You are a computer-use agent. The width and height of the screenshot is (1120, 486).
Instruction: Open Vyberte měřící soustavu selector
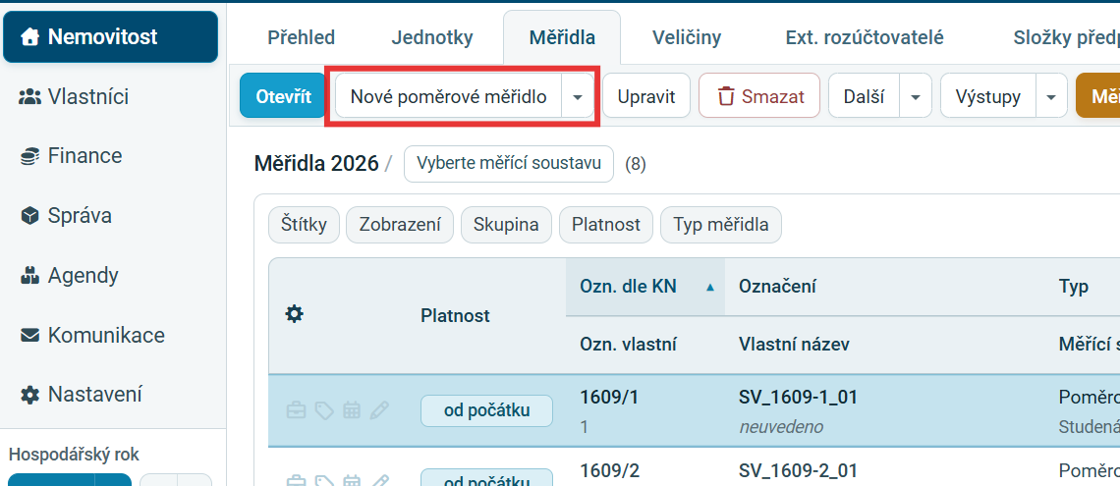509,164
